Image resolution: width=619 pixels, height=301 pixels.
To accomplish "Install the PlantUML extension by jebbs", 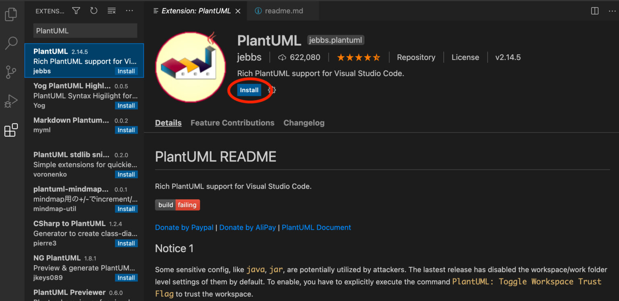I will [249, 90].
